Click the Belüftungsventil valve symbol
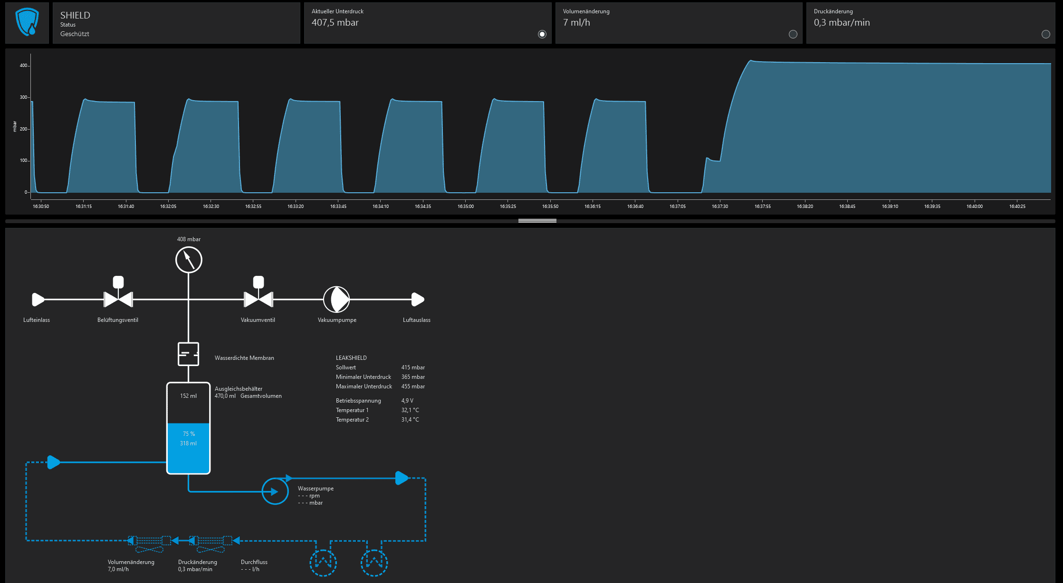Screen dimensions: 1063x583 (118, 299)
